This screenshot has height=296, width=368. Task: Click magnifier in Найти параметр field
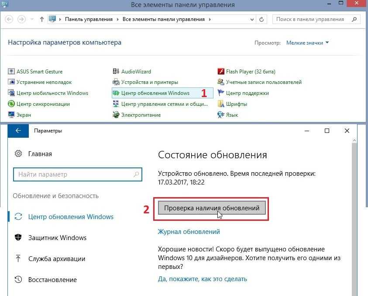(136, 174)
